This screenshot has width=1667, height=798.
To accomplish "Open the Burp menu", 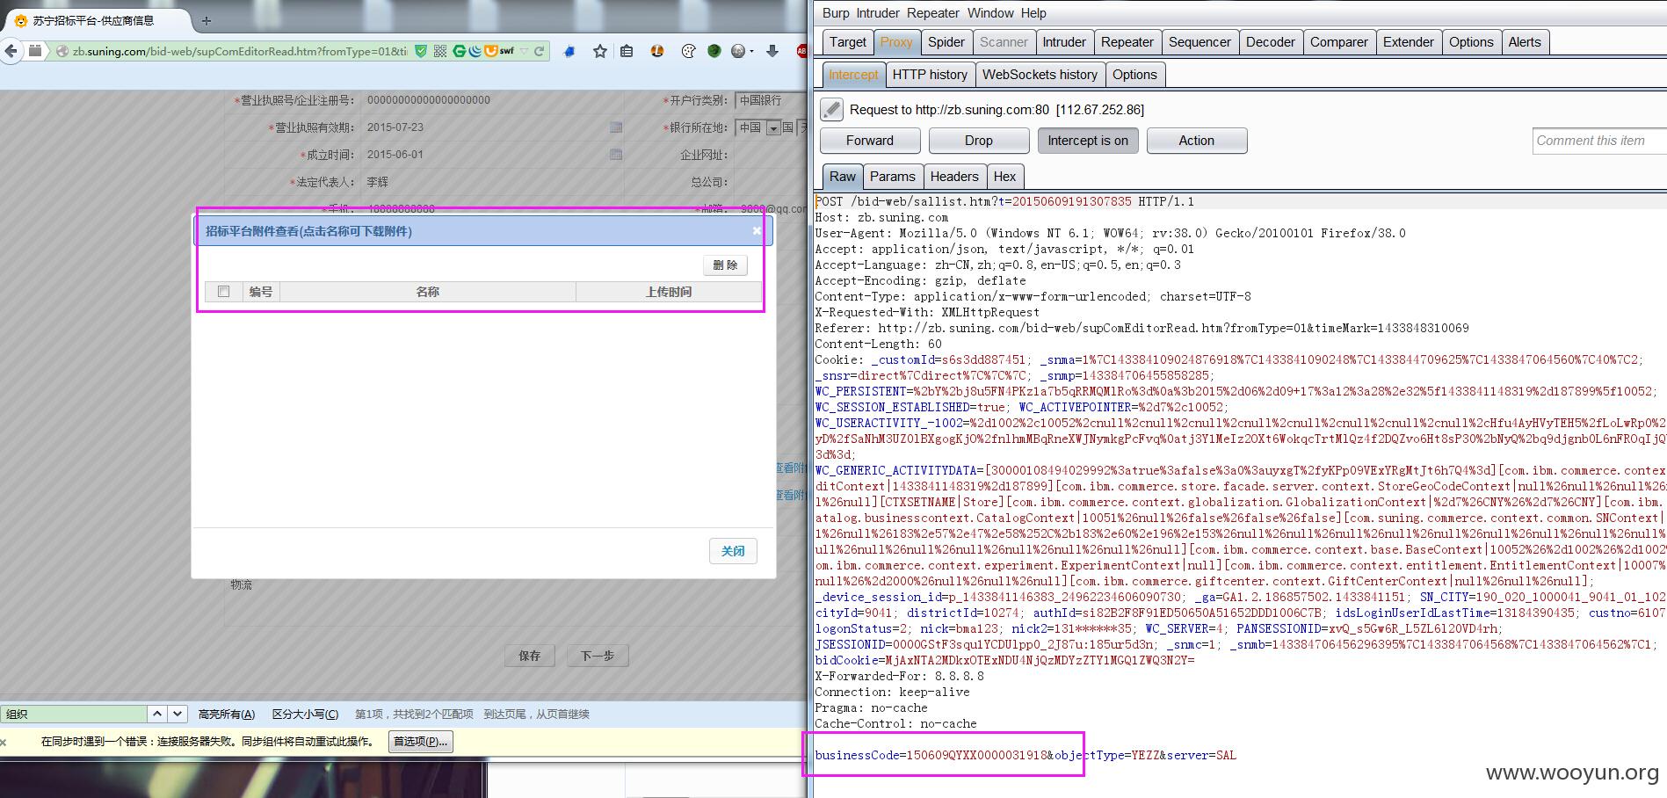I will click(836, 13).
